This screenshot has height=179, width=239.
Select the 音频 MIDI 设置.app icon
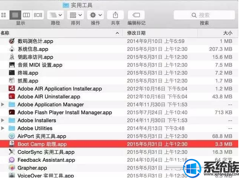[x=12, y=65]
